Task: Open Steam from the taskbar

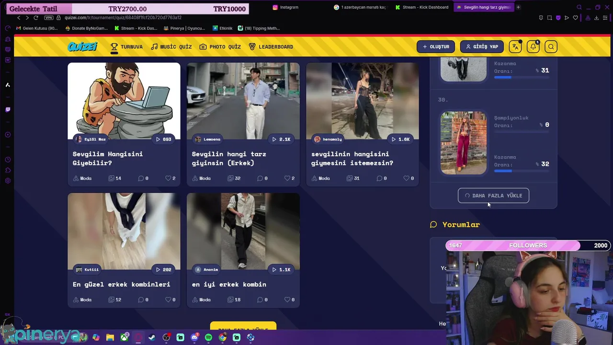Action: pyautogui.click(x=152, y=337)
